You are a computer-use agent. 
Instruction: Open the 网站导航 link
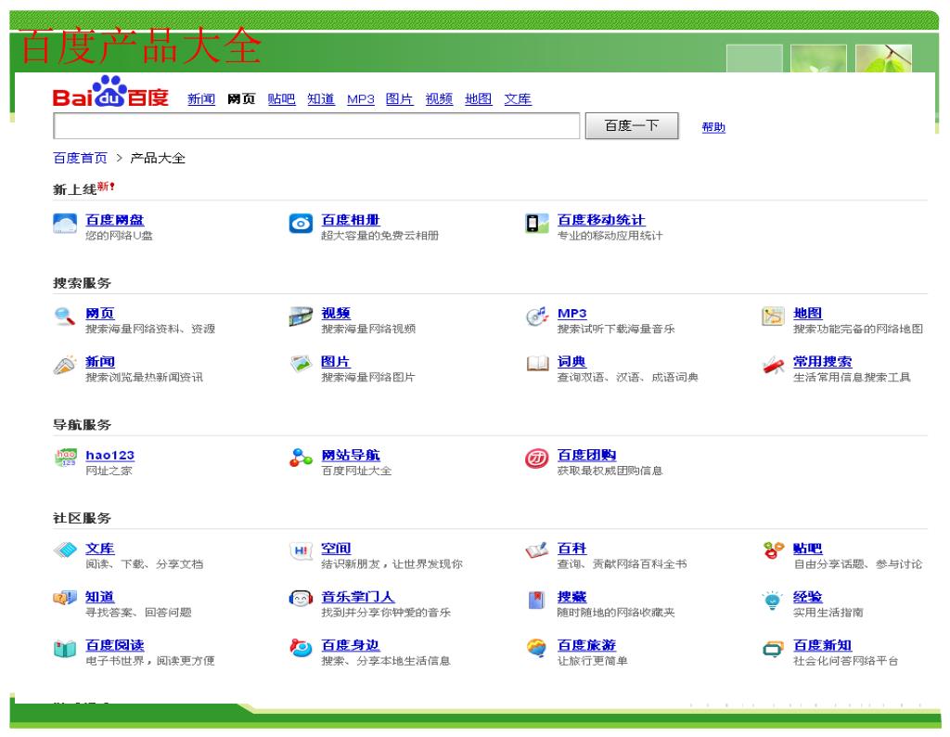pos(351,455)
